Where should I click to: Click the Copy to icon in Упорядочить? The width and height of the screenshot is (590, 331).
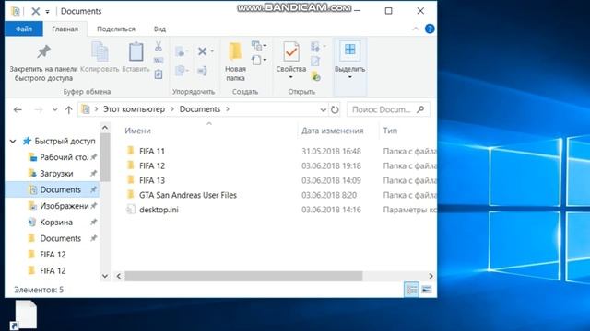(x=181, y=70)
